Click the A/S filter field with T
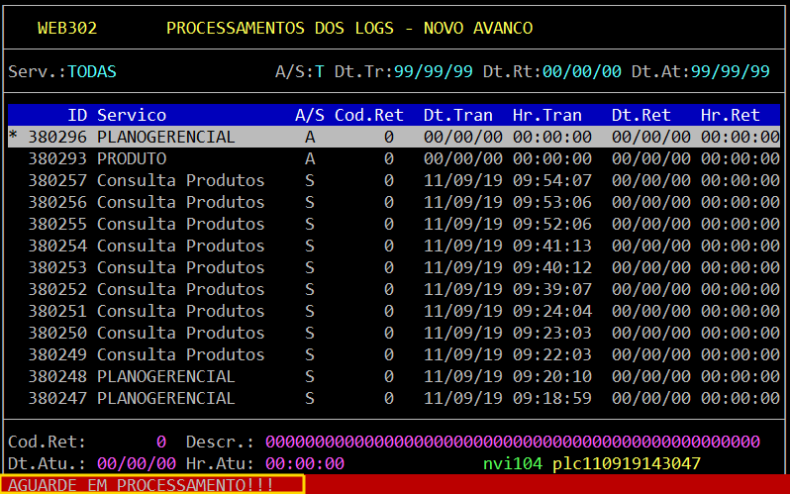This screenshot has height=494, width=790. point(320,71)
